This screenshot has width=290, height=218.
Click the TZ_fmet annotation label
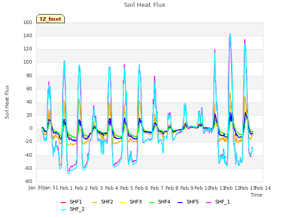click(50, 19)
